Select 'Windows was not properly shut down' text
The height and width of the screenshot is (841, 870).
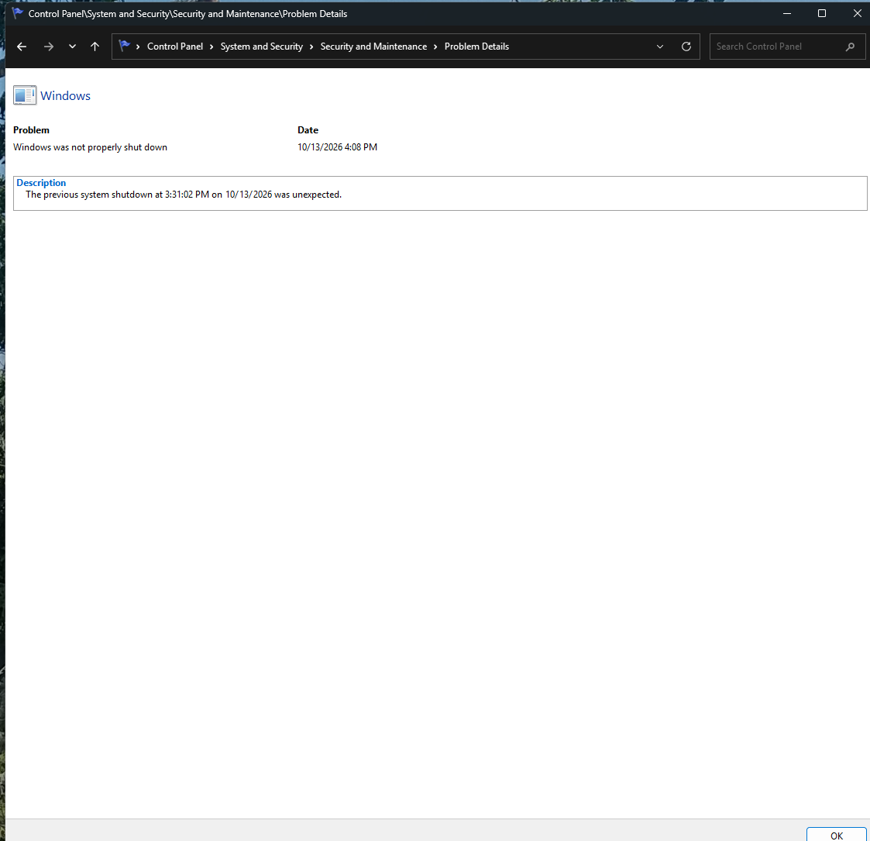[90, 147]
